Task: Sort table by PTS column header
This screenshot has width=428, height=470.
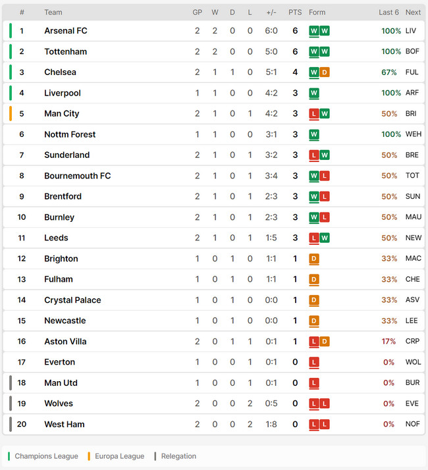Action: click(x=295, y=13)
